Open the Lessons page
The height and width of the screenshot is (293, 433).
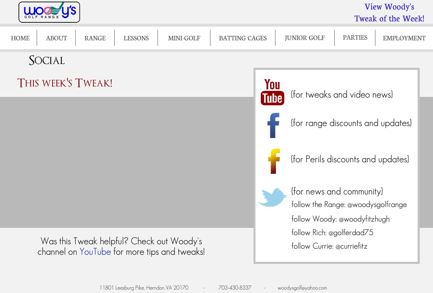click(x=136, y=38)
